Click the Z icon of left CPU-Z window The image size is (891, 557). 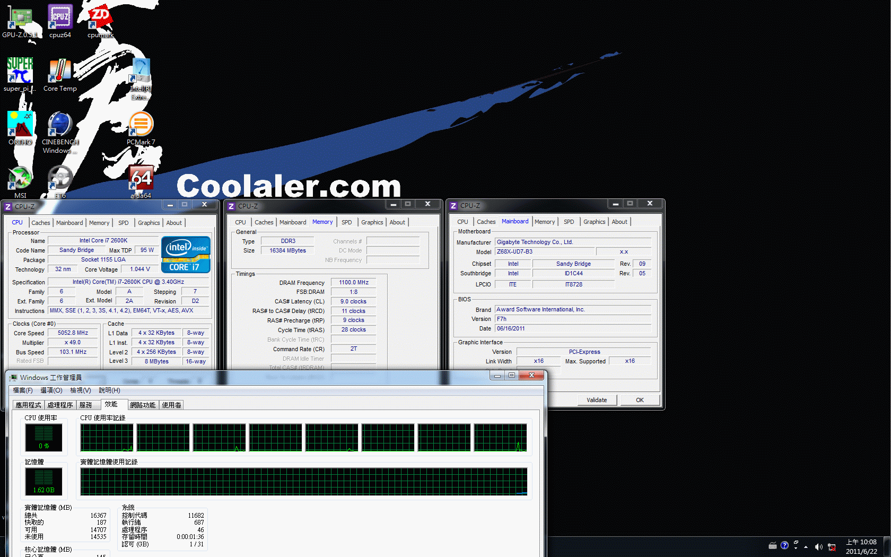click(x=8, y=206)
